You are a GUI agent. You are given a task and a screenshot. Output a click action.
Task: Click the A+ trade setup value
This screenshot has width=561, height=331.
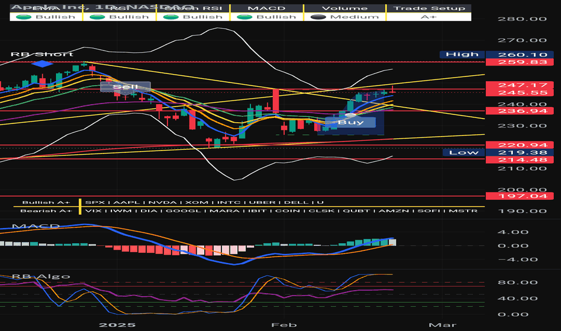pyautogui.click(x=428, y=17)
